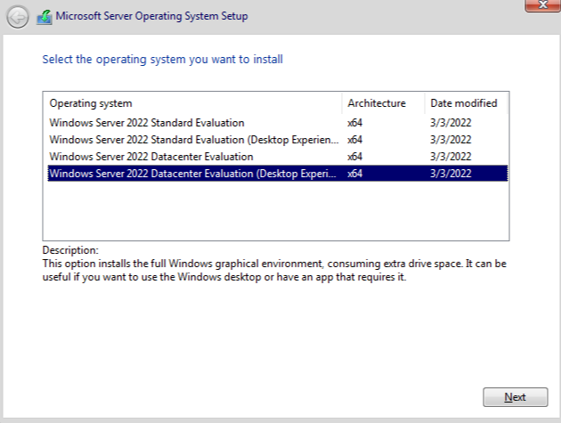Click the Date modified column header
Image resolution: width=561 pixels, height=423 pixels.
pyautogui.click(x=467, y=103)
